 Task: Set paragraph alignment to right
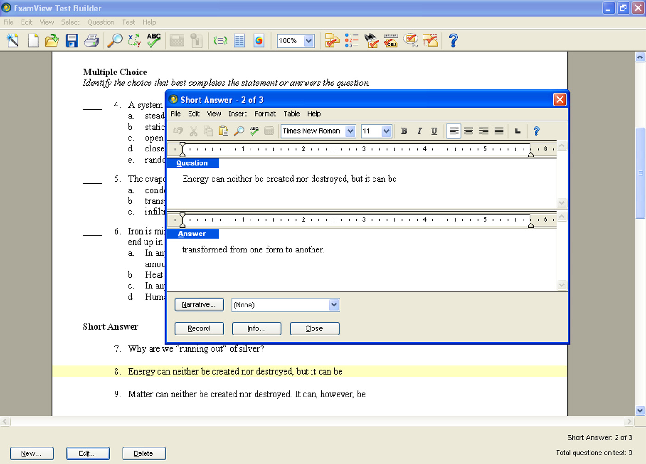(x=484, y=131)
